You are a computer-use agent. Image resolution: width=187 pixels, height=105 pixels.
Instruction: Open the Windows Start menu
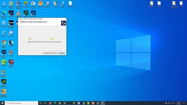[x=2, y=103]
